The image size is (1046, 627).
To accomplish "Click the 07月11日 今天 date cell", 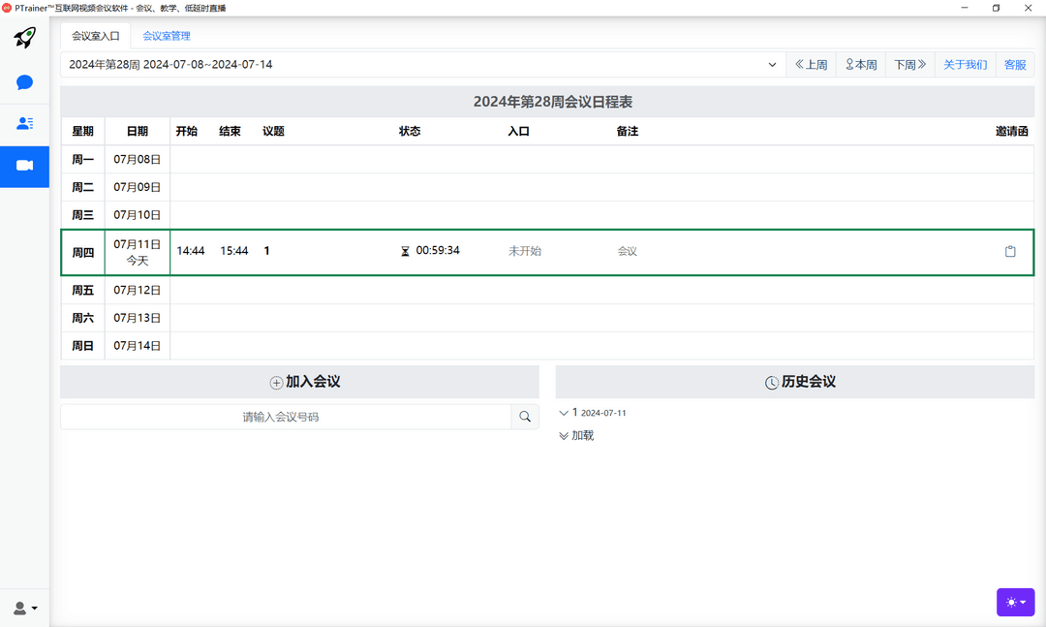I will [x=138, y=252].
